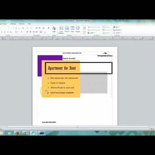Click Increase Indent icon
Image resolution: width=155 pixels, height=155 pixels.
39,28
